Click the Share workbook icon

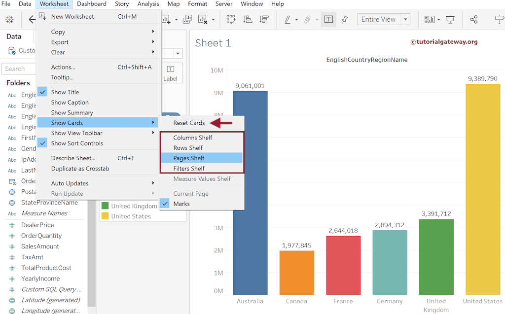click(474, 20)
